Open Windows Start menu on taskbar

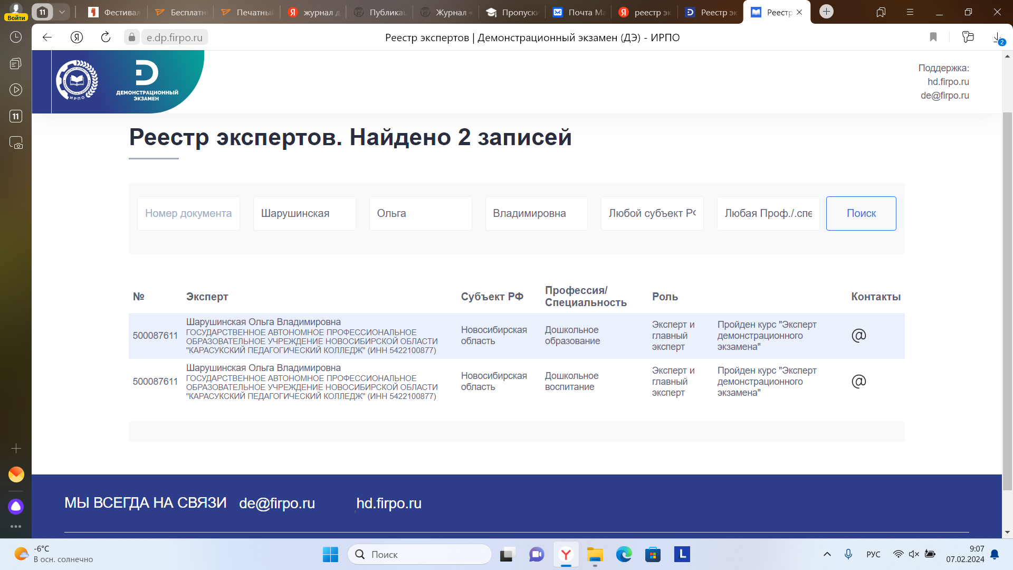pos(330,554)
